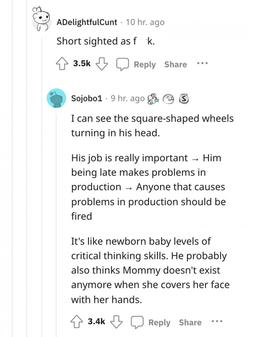Screen dimensions: 254x337
Task: Collapse Sojobo1's reply via its thread line
Action: click(x=57, y=218)
